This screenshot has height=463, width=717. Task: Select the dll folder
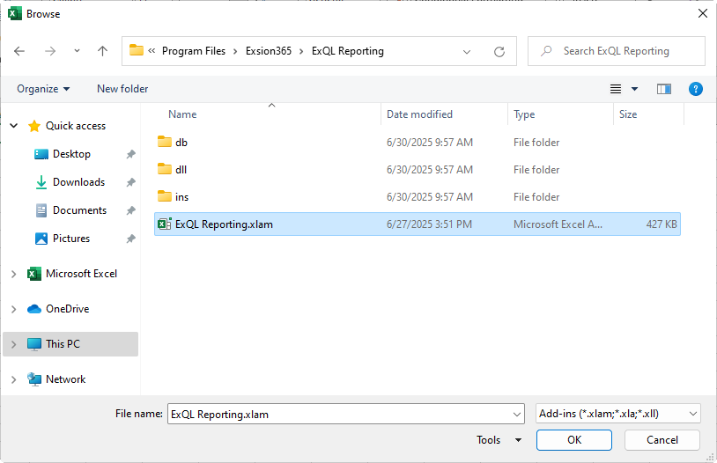[x=181, y=170]
